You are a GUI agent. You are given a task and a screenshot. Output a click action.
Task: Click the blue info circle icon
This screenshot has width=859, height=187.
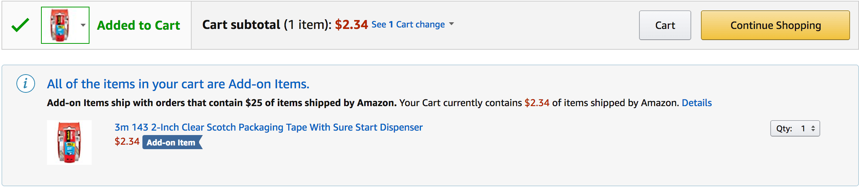26,83
